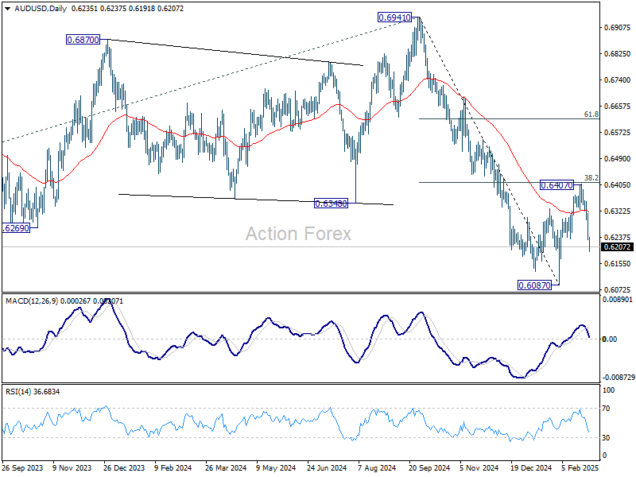Select the 61.8 Fibonacci level label
The height and width of the screenshot is (477, 636).
tap(591, 114)
